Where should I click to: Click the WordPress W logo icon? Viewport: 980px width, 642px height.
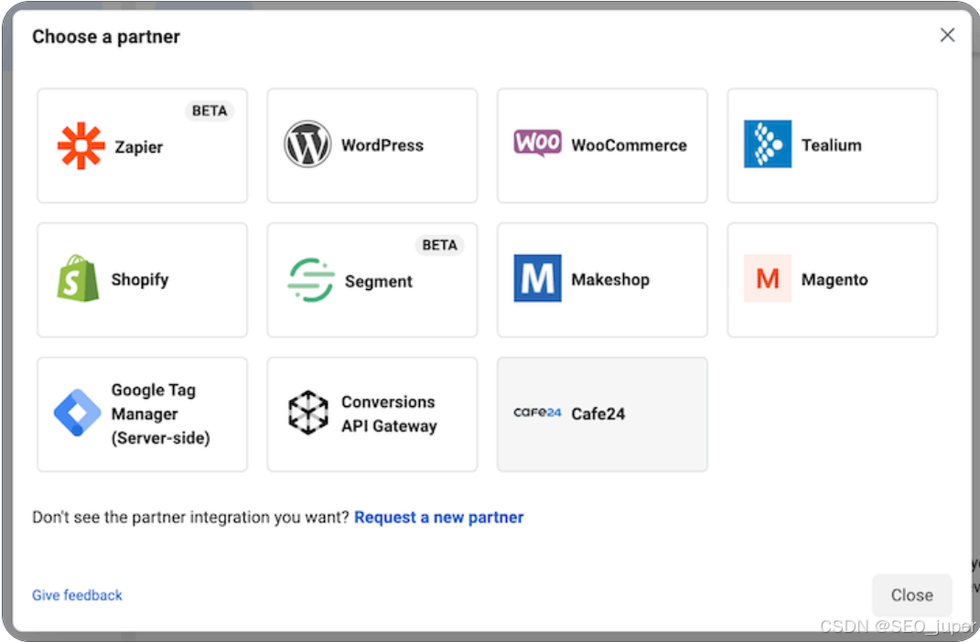(307, 144)
